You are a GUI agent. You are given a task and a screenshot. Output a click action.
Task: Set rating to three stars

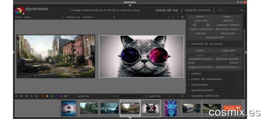pyautogui.click(x=26, y=96)
